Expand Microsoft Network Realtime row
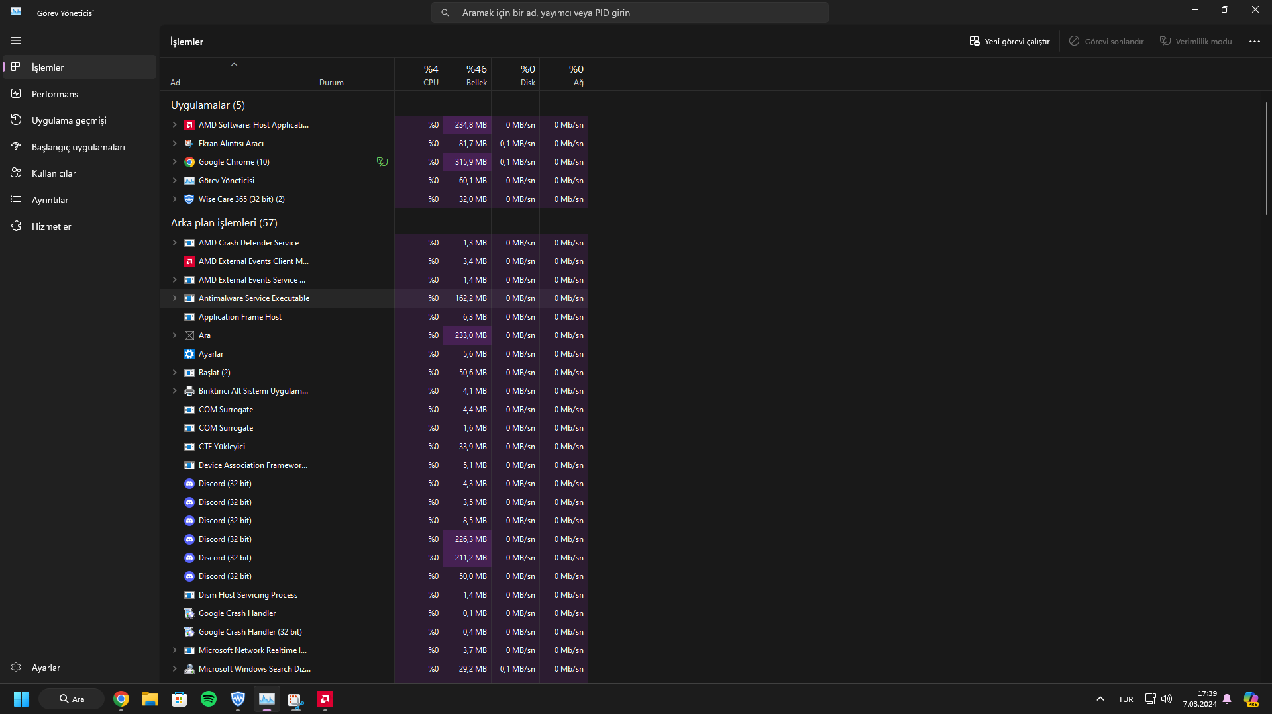1272x714 pixels. (175, 650)
